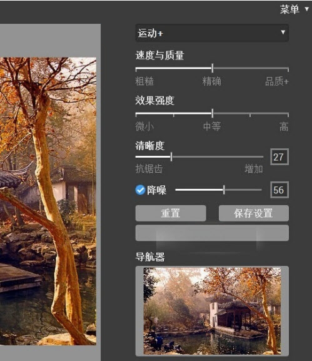Click the 降噪 slider handle

[224, 190]
